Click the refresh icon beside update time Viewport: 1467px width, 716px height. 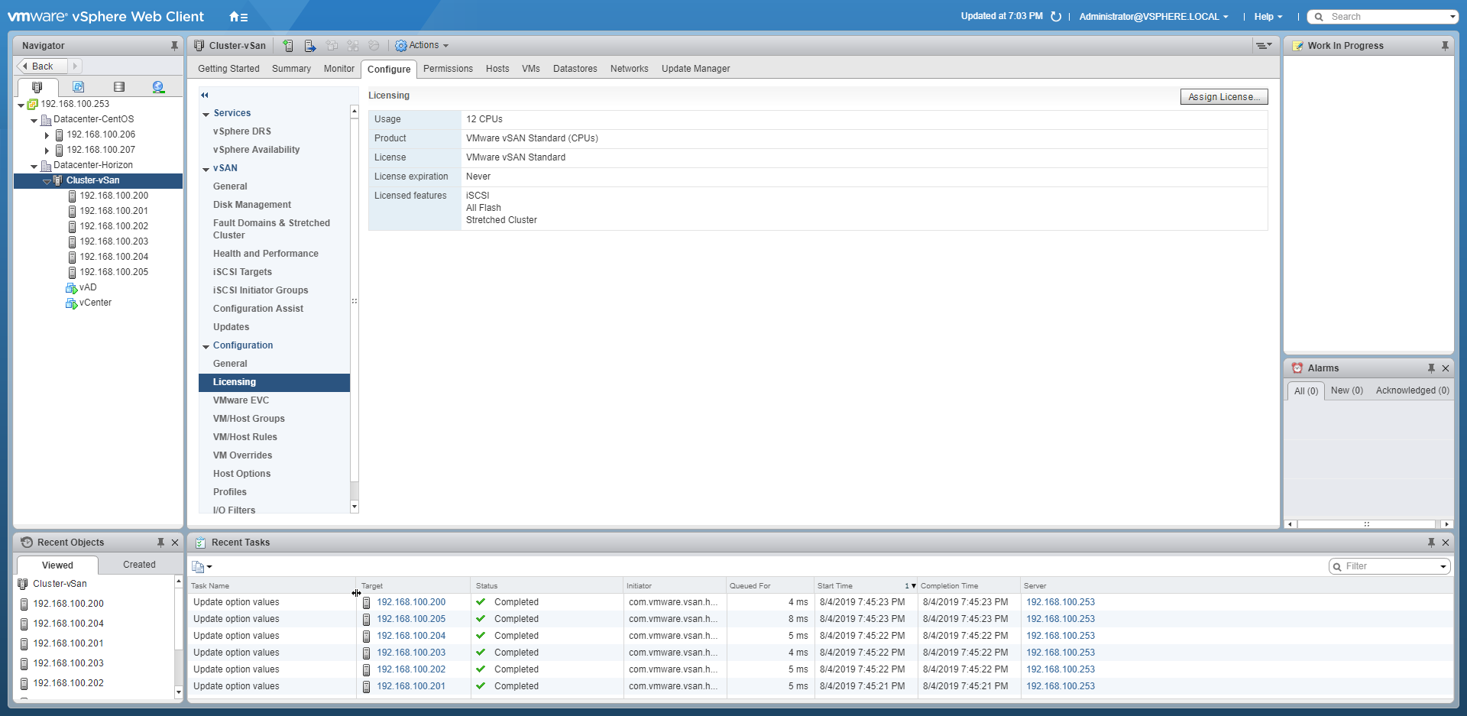1056,17
